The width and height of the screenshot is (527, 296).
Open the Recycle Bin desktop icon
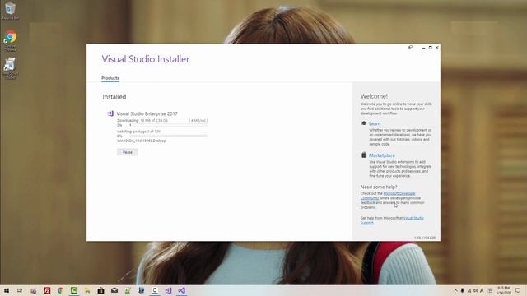click(x=10, y=11)
